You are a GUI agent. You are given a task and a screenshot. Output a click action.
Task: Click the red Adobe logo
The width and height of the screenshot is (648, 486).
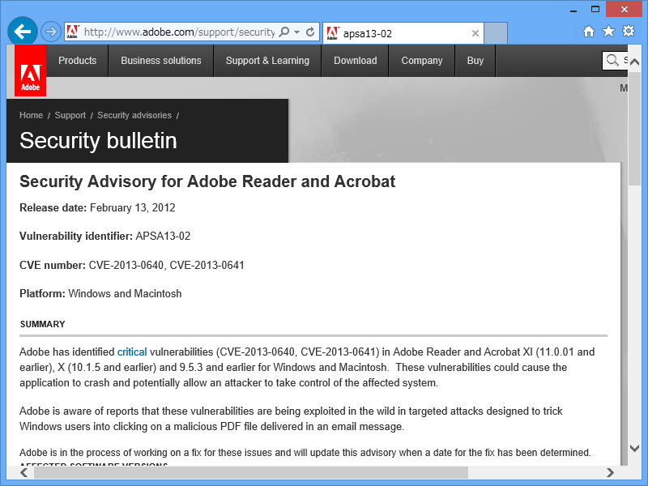click(x=30, y=70)
